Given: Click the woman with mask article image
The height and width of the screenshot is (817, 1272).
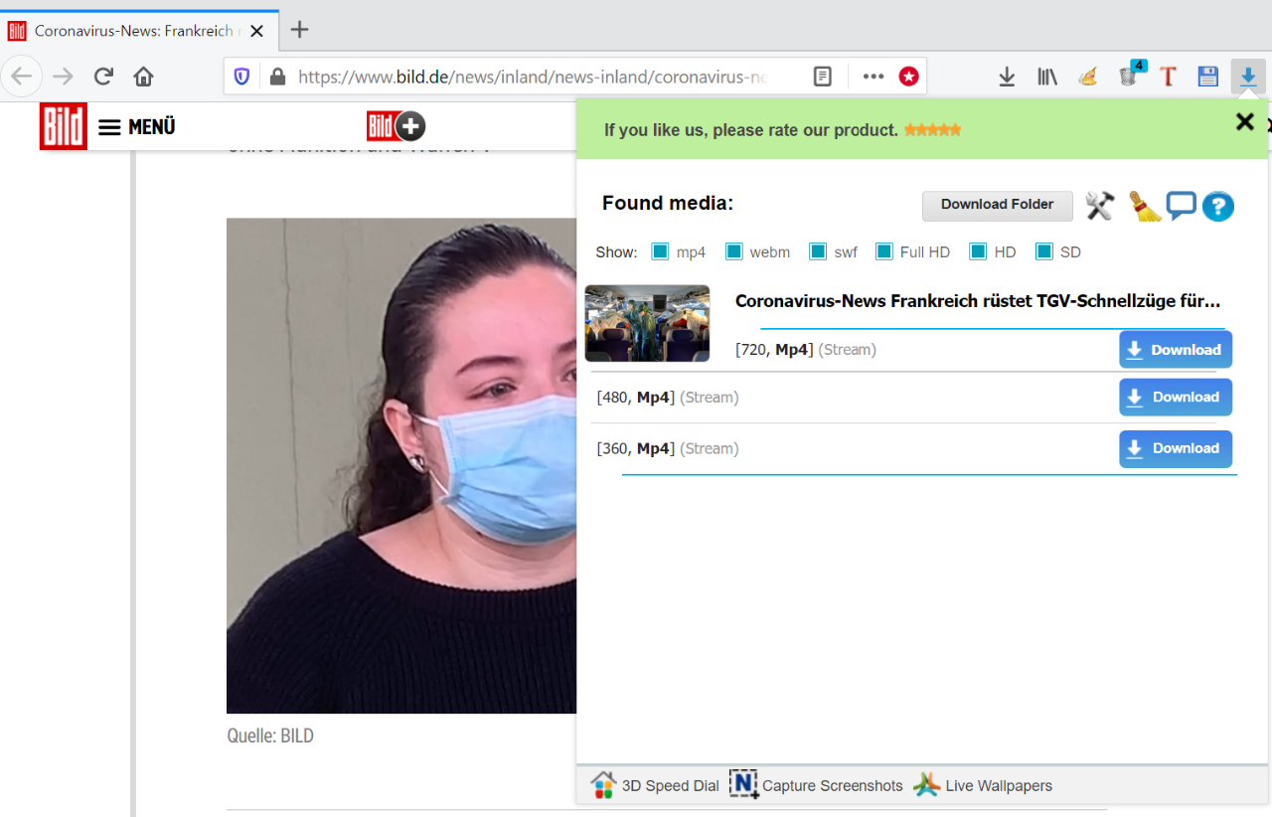Looking at the screenshot, I should tap(401, 465).
